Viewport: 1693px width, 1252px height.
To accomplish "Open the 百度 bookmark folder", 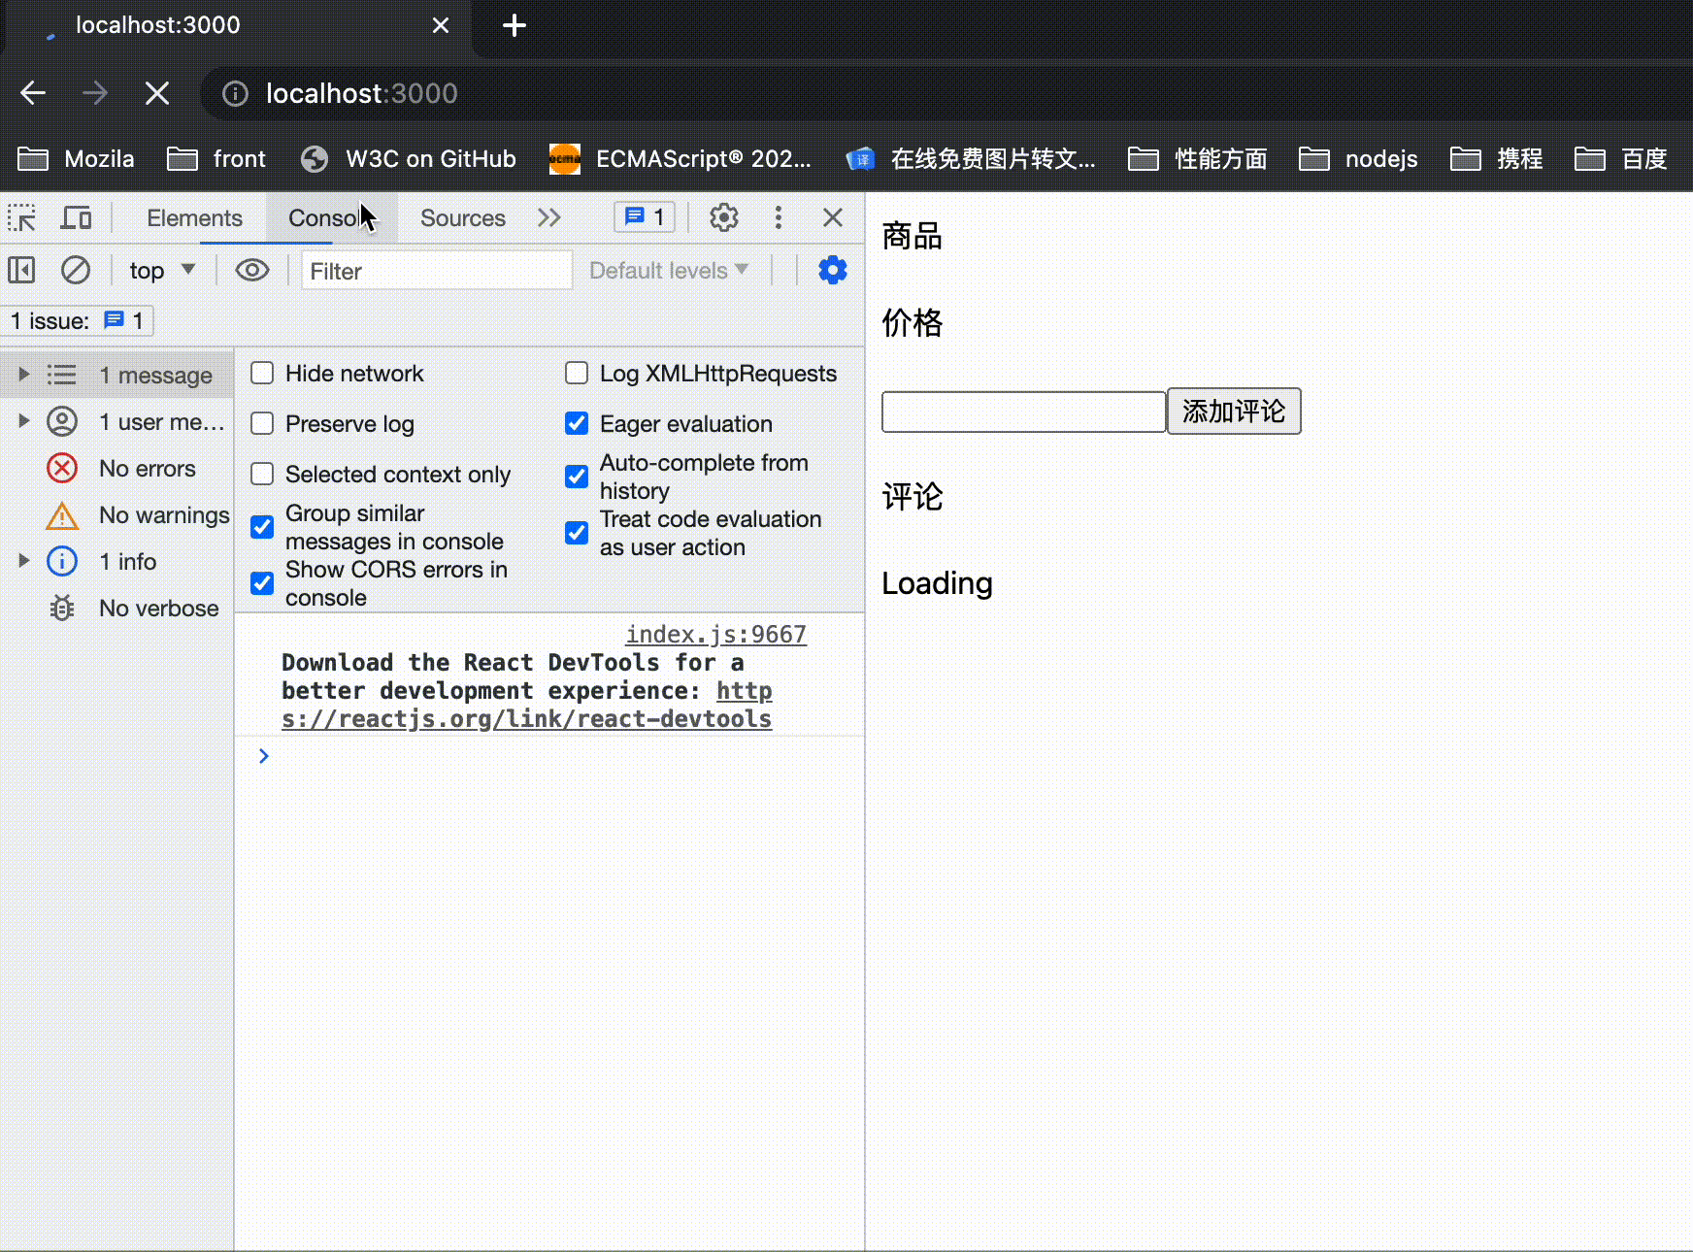I will point(1621,158).
